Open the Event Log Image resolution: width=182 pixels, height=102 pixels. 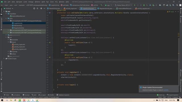160,95
